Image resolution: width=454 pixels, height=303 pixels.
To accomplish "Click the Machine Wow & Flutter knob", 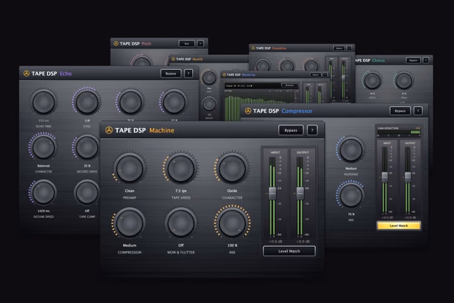I will click(181, 223).
